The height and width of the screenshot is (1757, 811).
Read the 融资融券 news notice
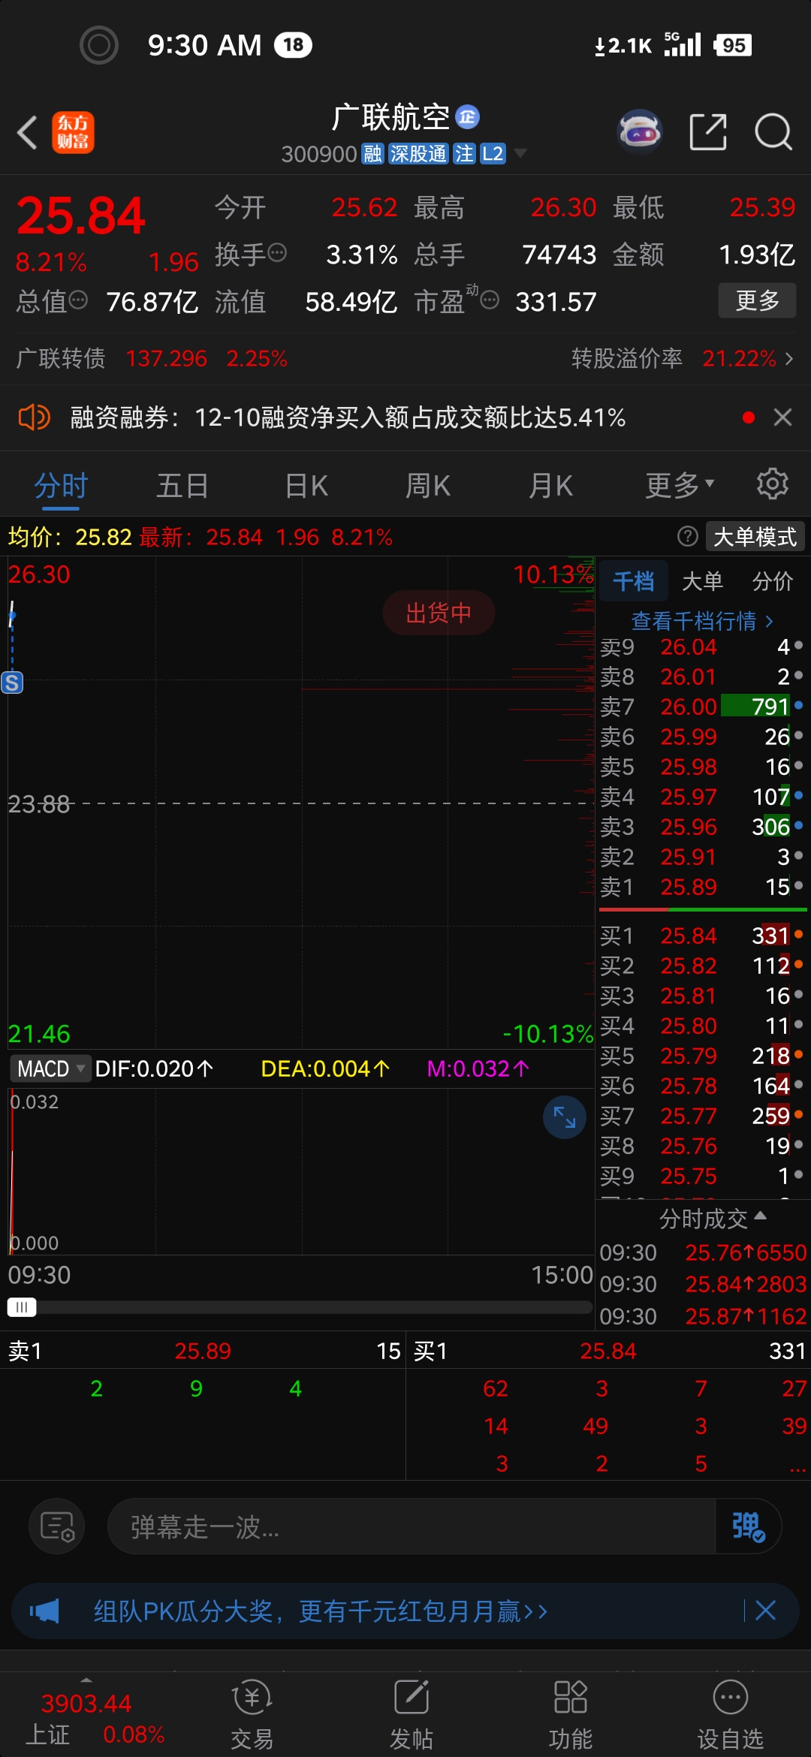click(x=348, y=417)
